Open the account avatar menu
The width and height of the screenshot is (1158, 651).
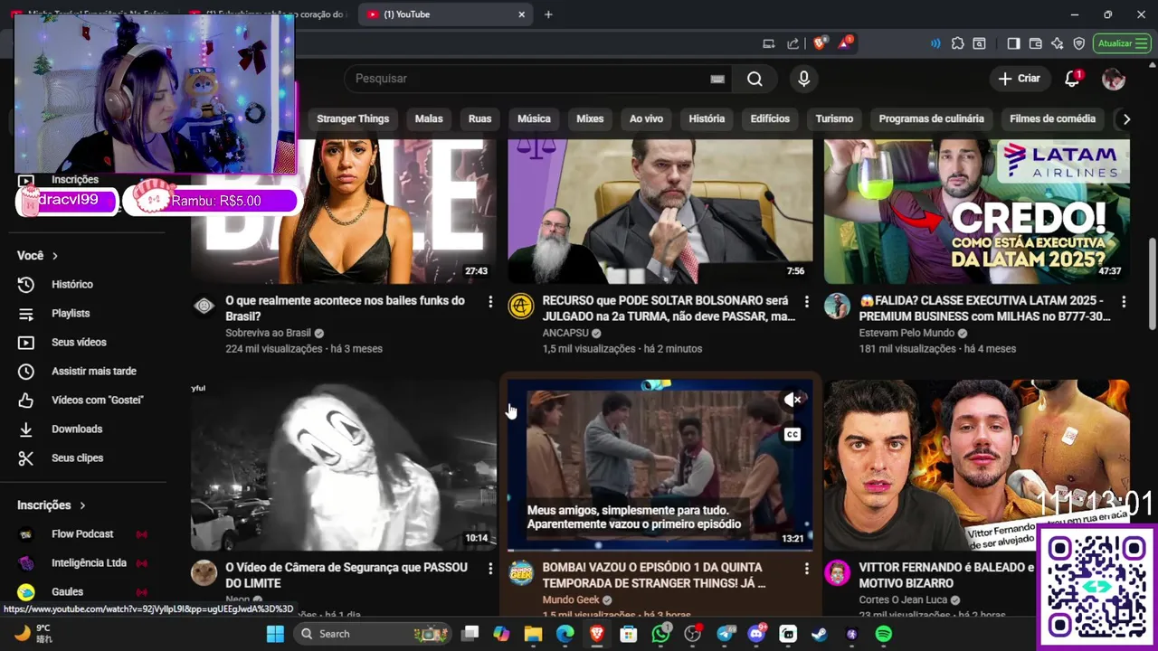(1114, 79)
